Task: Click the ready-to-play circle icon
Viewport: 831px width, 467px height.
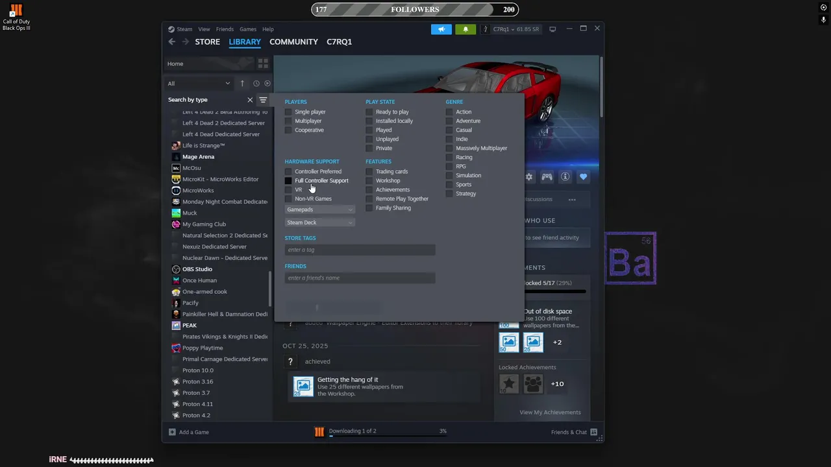Action: point(267,83)
